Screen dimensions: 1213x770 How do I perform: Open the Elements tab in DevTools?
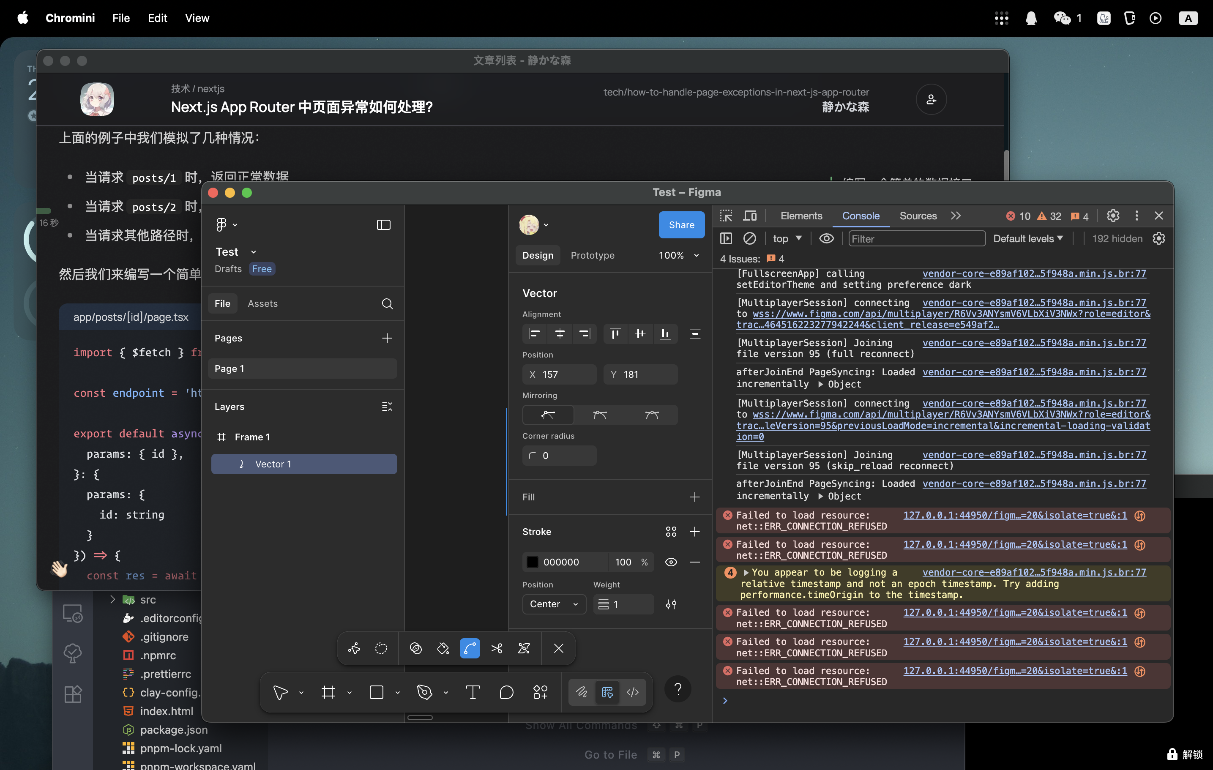click(801, 216)
